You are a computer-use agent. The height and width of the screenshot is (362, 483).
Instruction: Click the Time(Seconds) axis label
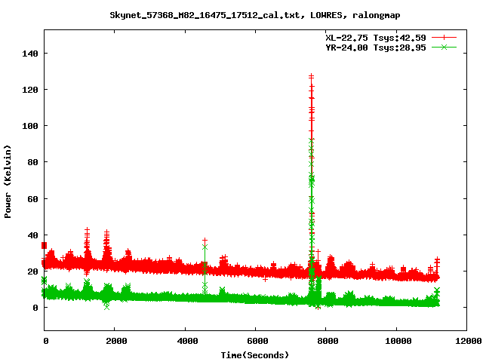[255, 355]
